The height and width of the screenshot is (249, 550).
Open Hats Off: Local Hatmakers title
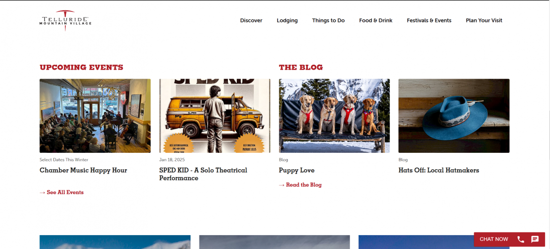pyautogui.click(x=439, y=170)
